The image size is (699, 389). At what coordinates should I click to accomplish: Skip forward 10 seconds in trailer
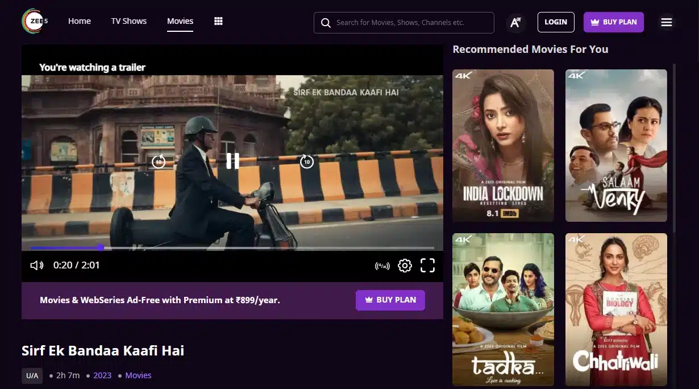pyautogui.click(x=307, y=162)
